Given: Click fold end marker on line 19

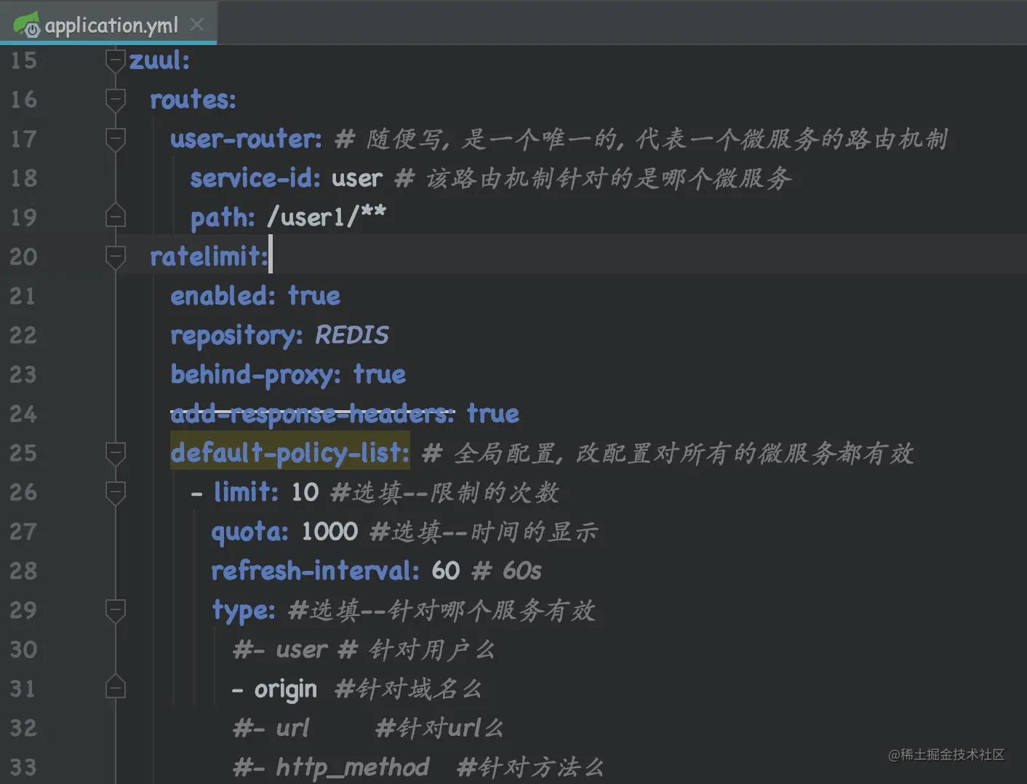Looking at the screenshot, I should point(115,216).
